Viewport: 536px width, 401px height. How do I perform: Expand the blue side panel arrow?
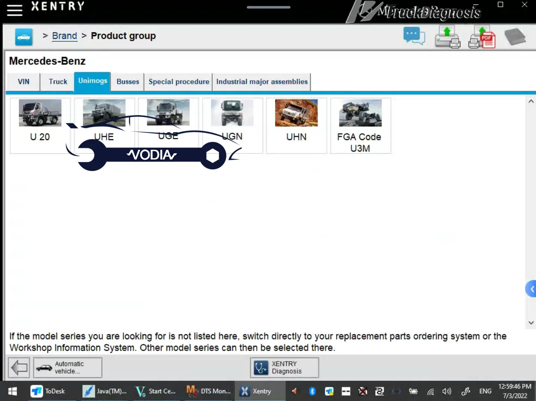[531, 289]
